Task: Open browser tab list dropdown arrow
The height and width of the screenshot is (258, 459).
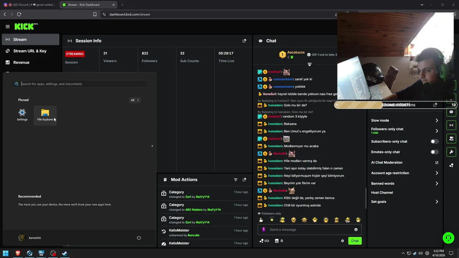Action: (422, 5)
